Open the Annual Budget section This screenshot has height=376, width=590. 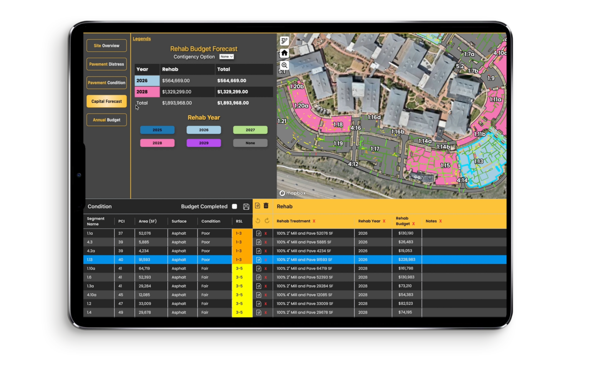(106, 119)
